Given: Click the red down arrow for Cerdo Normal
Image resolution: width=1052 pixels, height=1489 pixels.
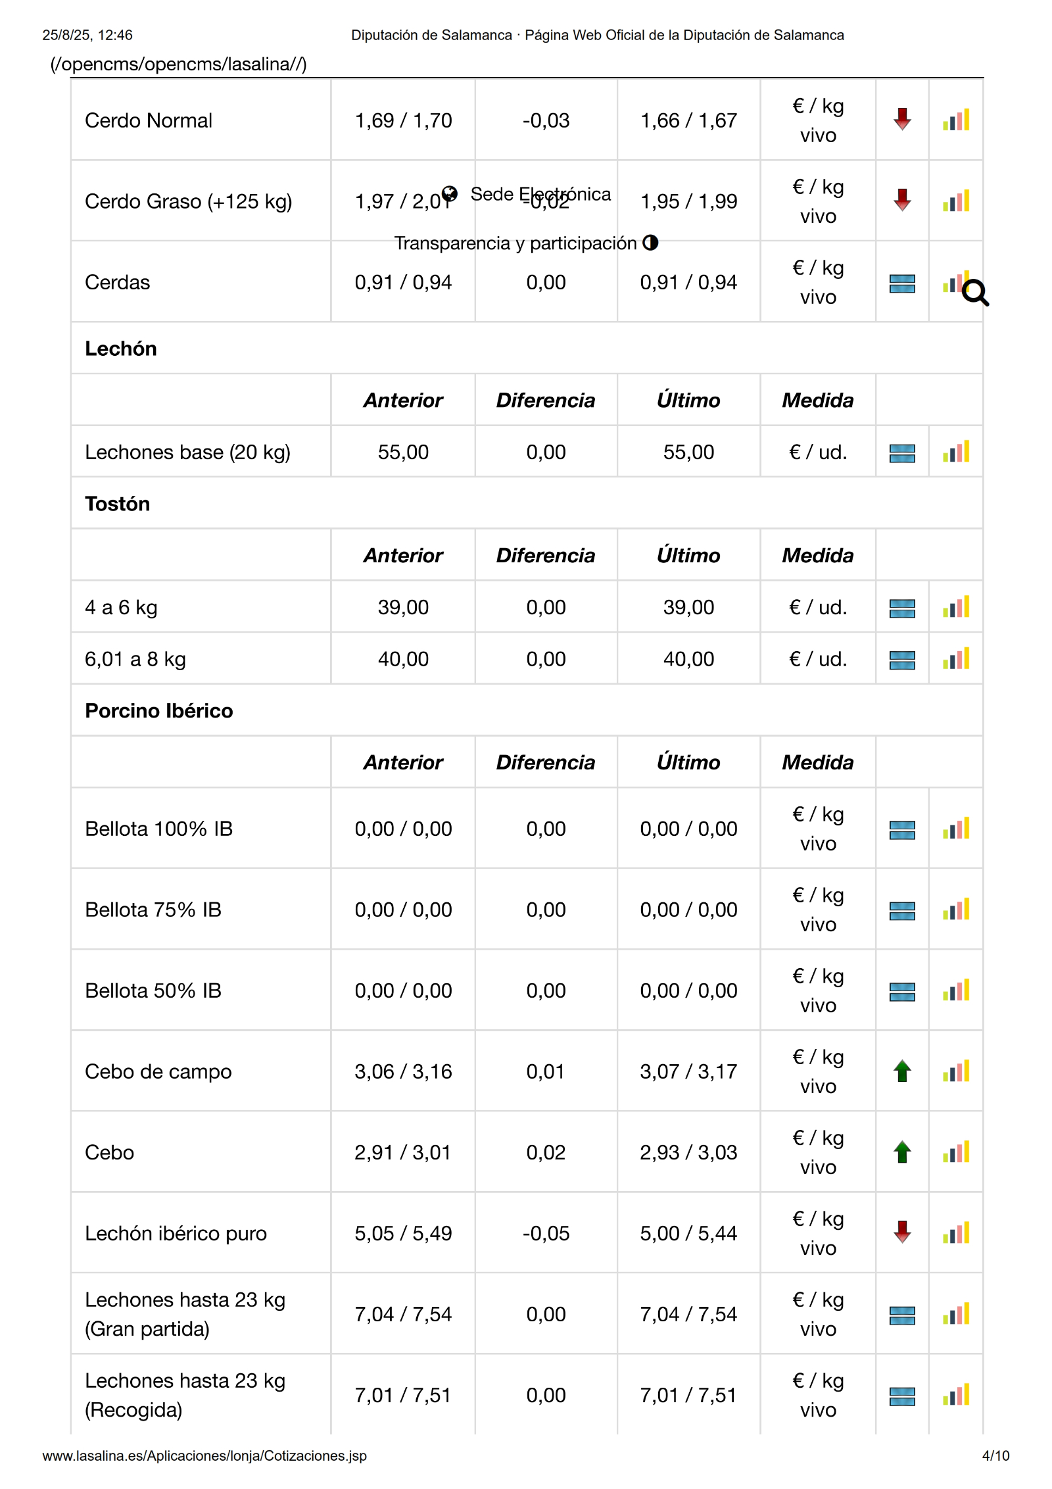Looking at the screenshot, I should pos(902,120).
